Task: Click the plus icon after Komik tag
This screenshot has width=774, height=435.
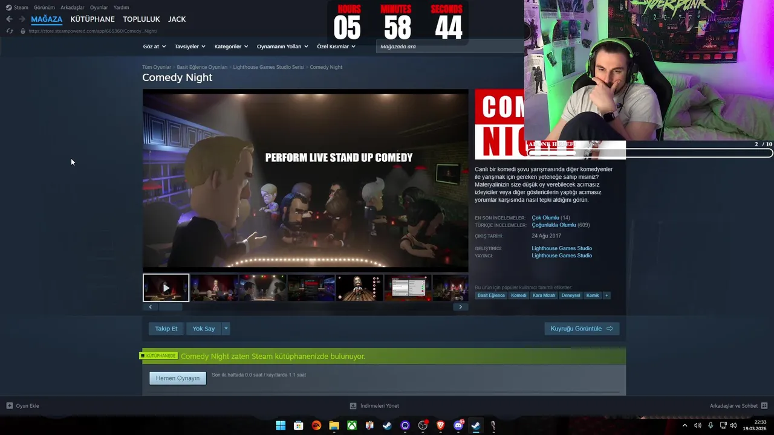Action: (607, 295)
